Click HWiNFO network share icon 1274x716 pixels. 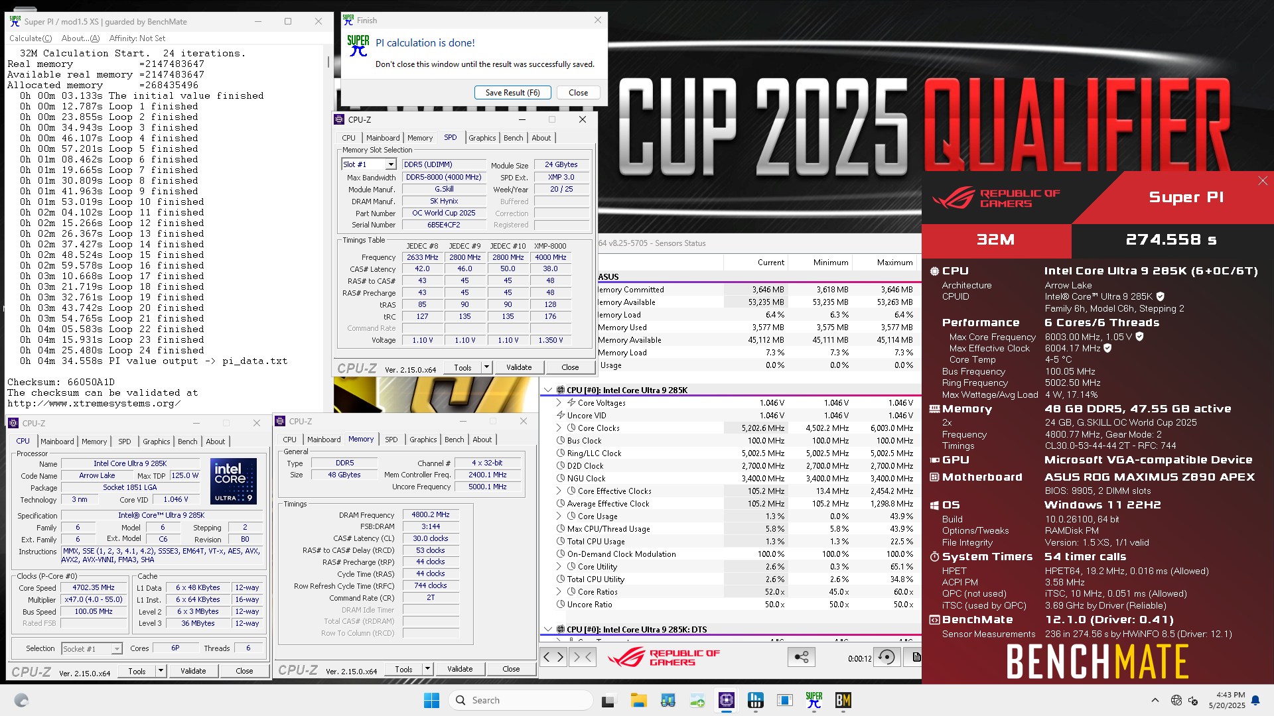(802, 657)
